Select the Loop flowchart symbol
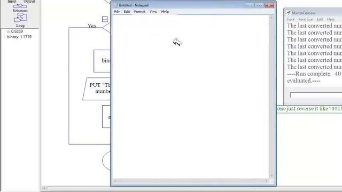The width and height of the screenshot is (342, 192). click(20, 18)
